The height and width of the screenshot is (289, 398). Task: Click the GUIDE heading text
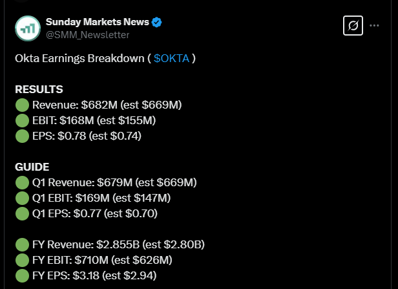click(x=32, y=167)
